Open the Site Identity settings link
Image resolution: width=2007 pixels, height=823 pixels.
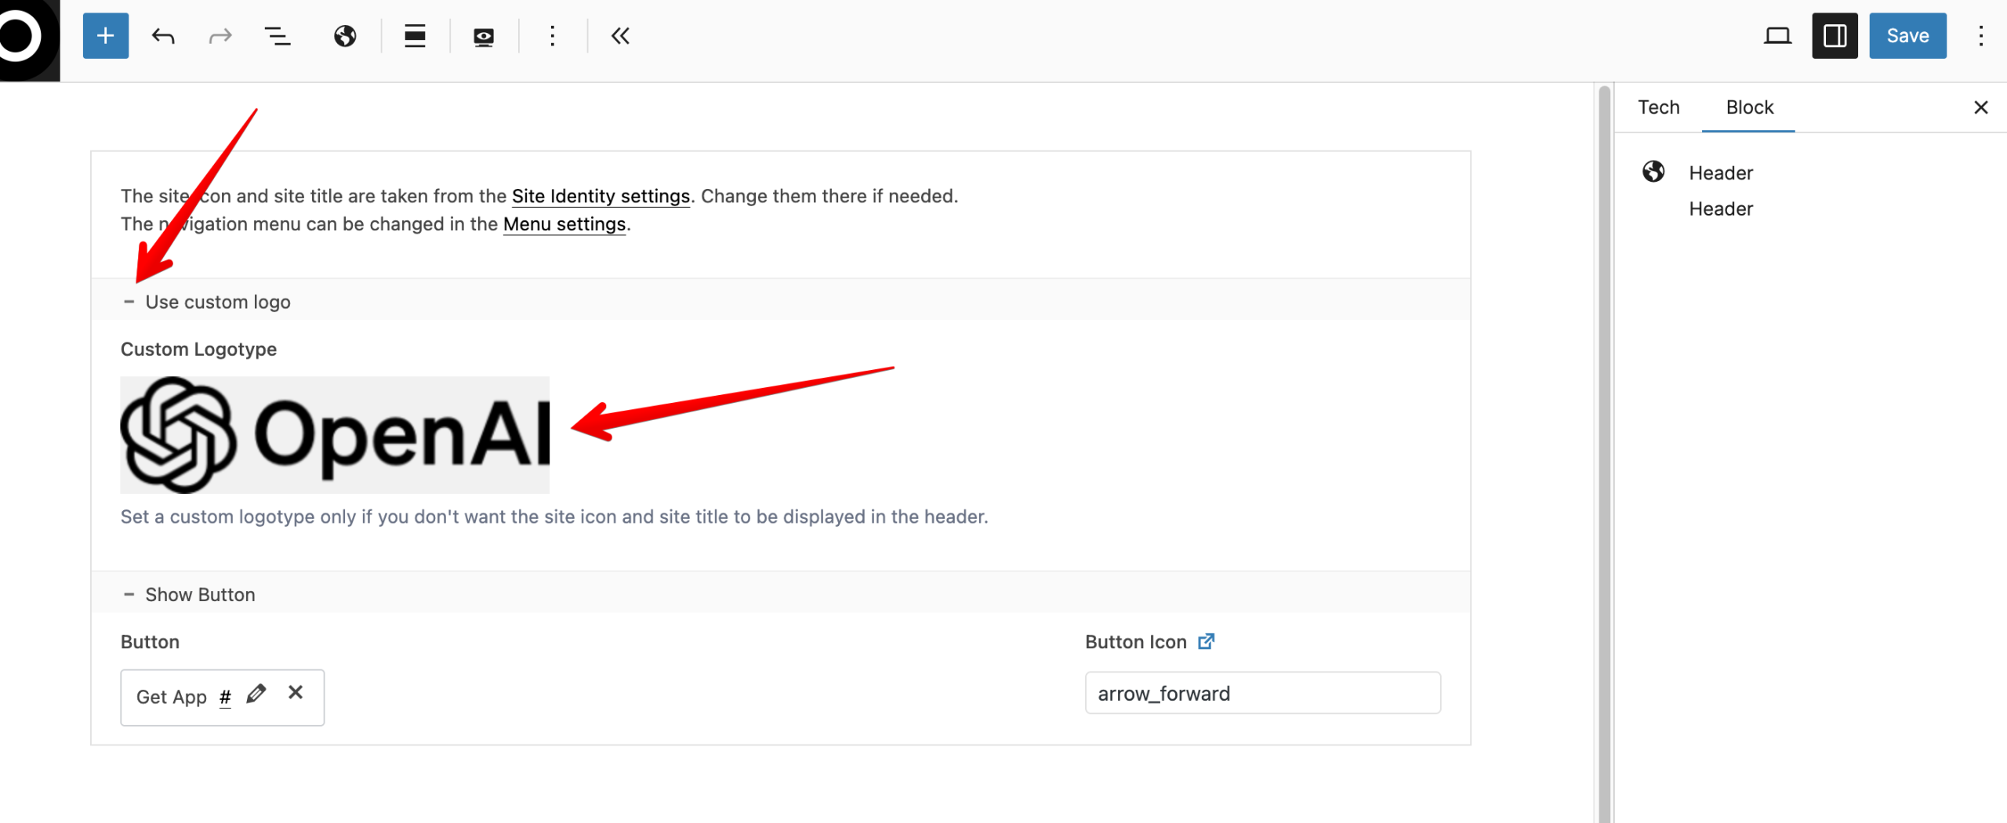click(x=601, y=196)
